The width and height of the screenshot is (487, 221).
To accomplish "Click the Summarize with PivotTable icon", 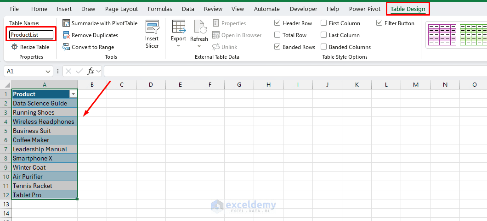I will pos(66,23).
